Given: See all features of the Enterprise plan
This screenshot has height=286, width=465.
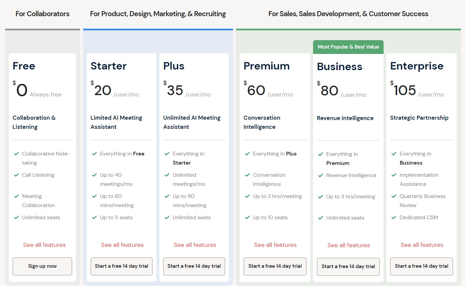Looking at the screenshot, I should (x=422, y=245).
